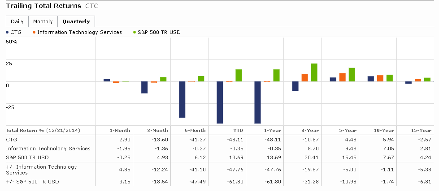Click the S&P 500 TR USD row label
Screen dimensions: 439x191
(27, 157)
